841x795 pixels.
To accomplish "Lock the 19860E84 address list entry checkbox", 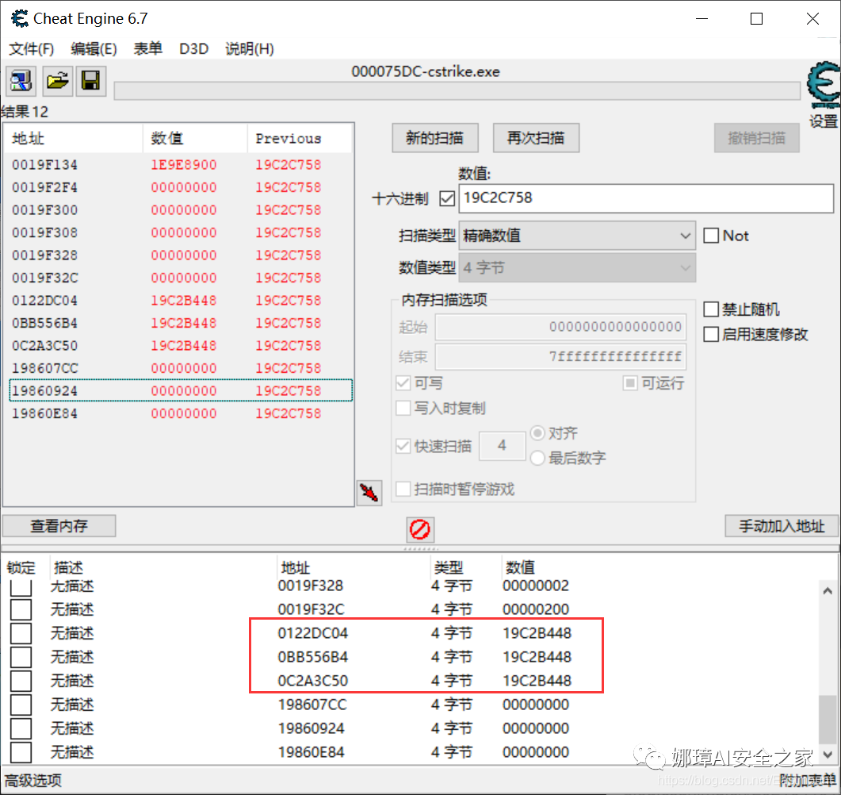I will pyautogui.click(x=21, y=752).
